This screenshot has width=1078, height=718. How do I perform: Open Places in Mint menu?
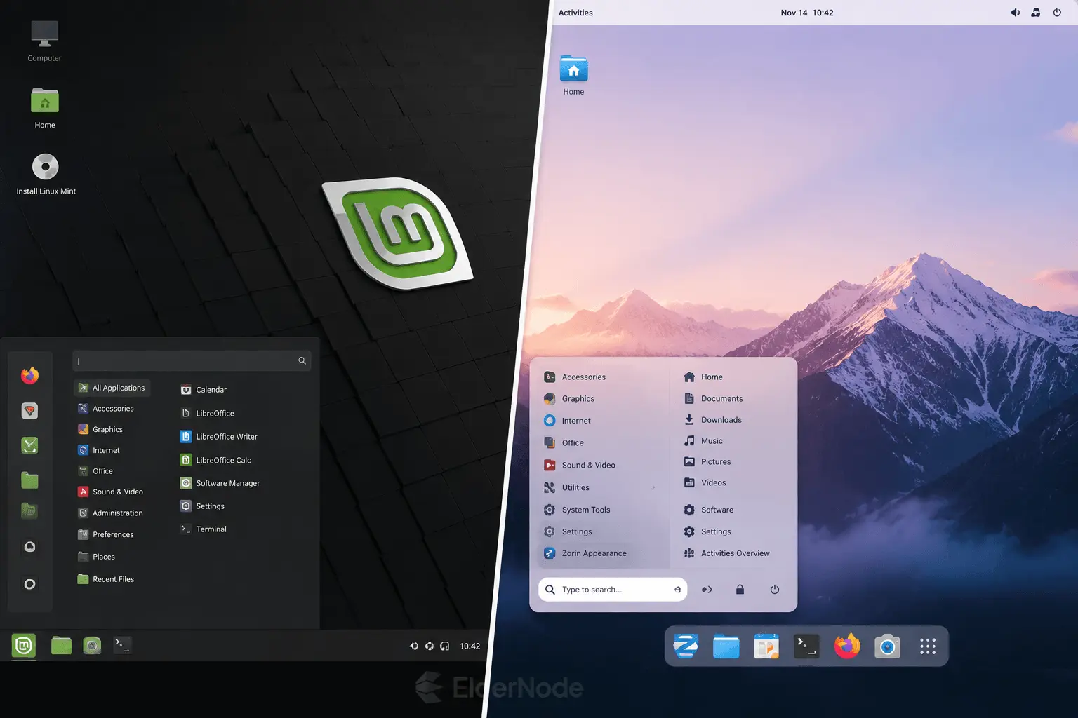pos(96,557)
